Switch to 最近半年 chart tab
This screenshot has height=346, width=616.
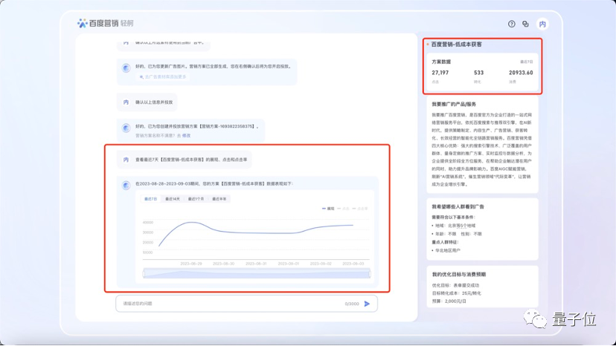(219, 199)
